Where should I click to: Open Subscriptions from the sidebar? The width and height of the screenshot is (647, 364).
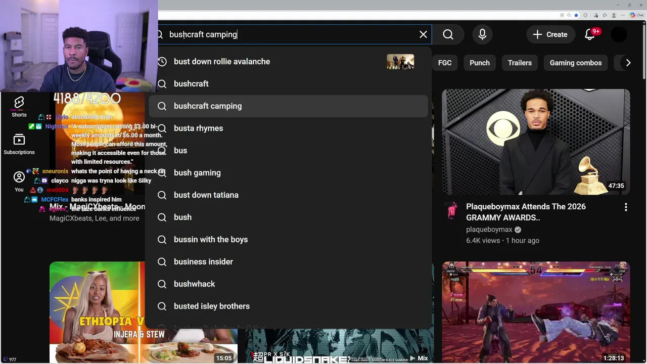point(19,144)
